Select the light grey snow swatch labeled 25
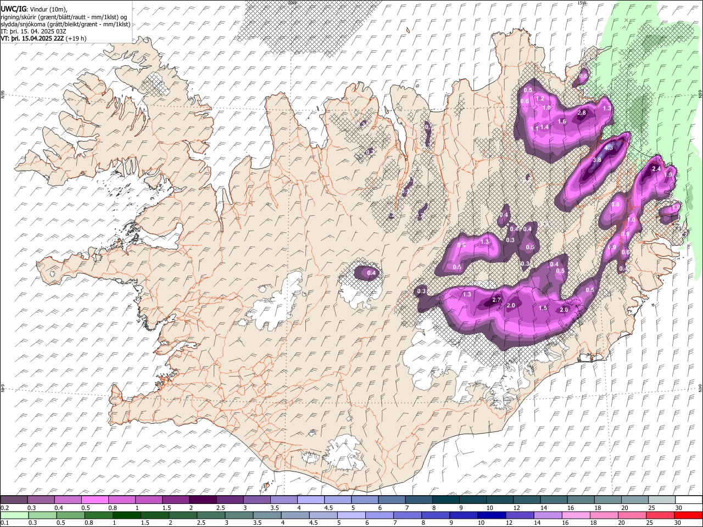 pyautogui.click(x=661, y=500)
